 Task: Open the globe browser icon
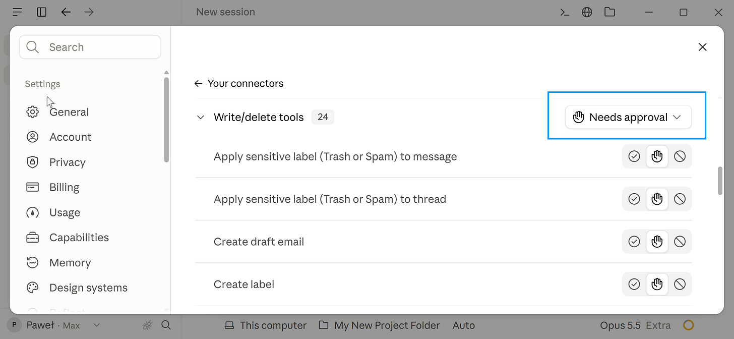[587, 12]
